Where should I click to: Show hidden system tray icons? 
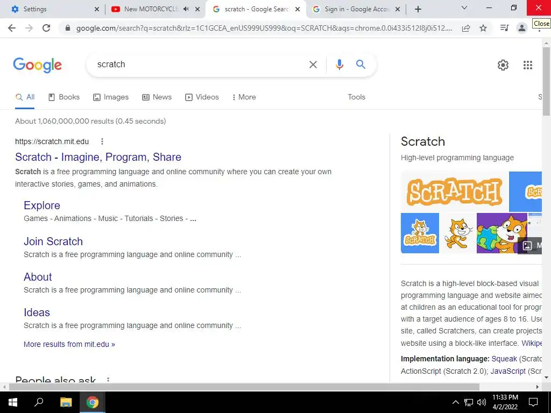[x=455, y=402]
